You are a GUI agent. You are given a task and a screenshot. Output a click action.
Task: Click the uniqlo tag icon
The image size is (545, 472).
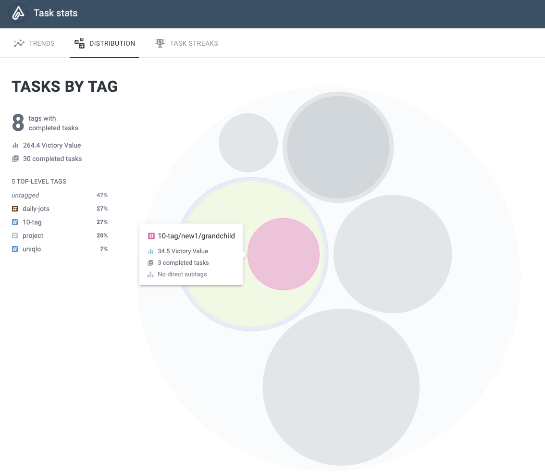[x=15, y=249]
